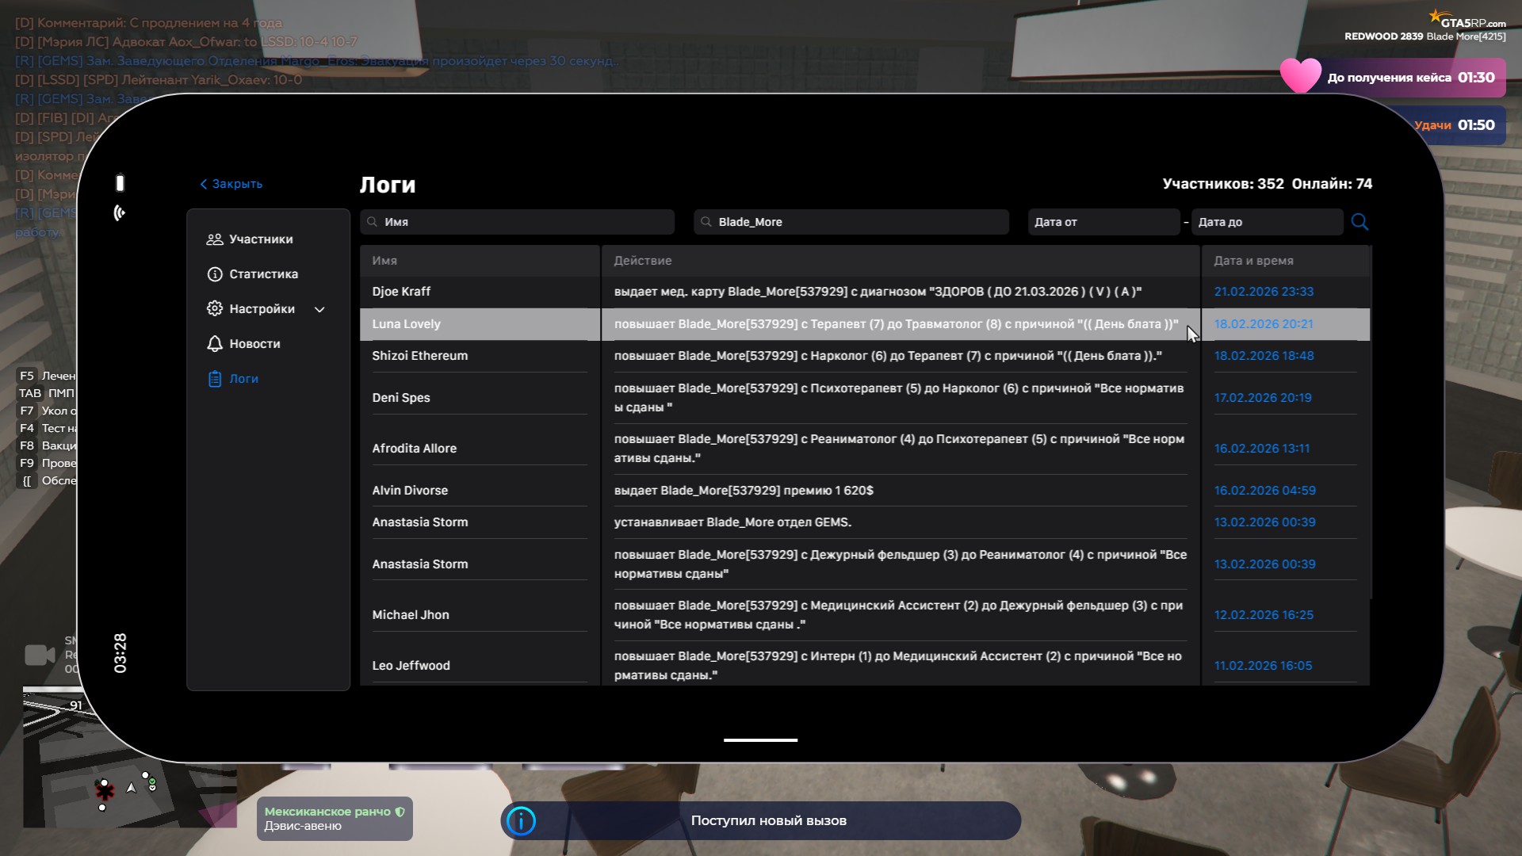Screen dimensions: 1522x856
Task: Open the Дата от date picker
Action: [1103, 222]
